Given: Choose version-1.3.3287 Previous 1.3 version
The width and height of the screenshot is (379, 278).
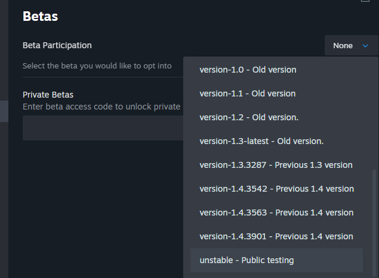Looking at the screenshot, I should [x=276, y=165].
